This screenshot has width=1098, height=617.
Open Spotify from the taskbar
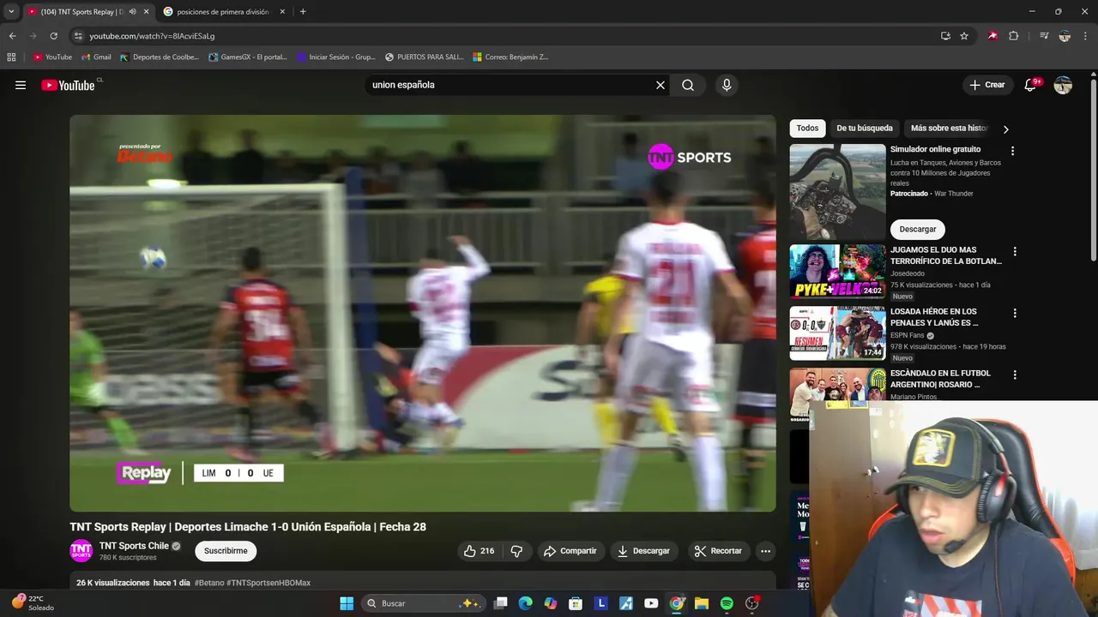pyautogui.click(x=727, y=603)
